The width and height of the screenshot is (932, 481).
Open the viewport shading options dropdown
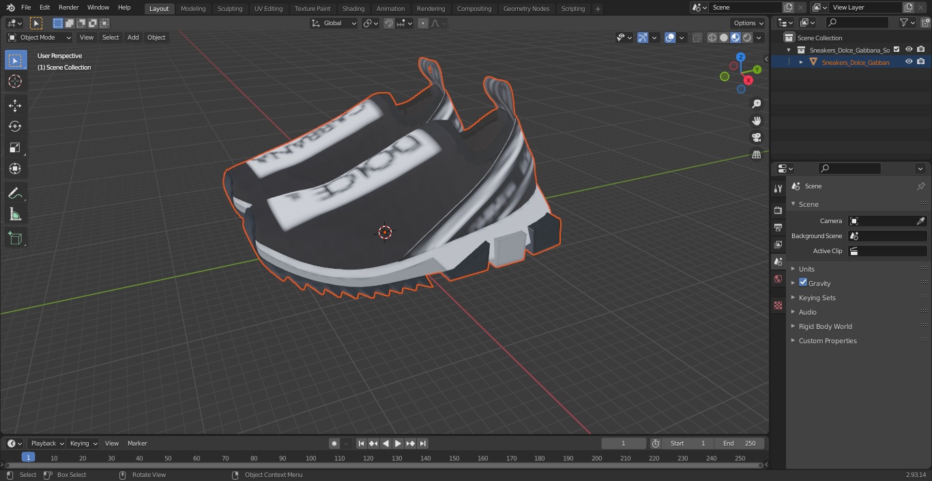759,38
